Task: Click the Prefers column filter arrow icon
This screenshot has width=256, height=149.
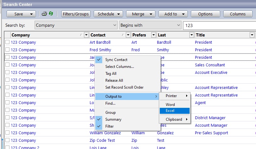Action: tap(153, 35)
